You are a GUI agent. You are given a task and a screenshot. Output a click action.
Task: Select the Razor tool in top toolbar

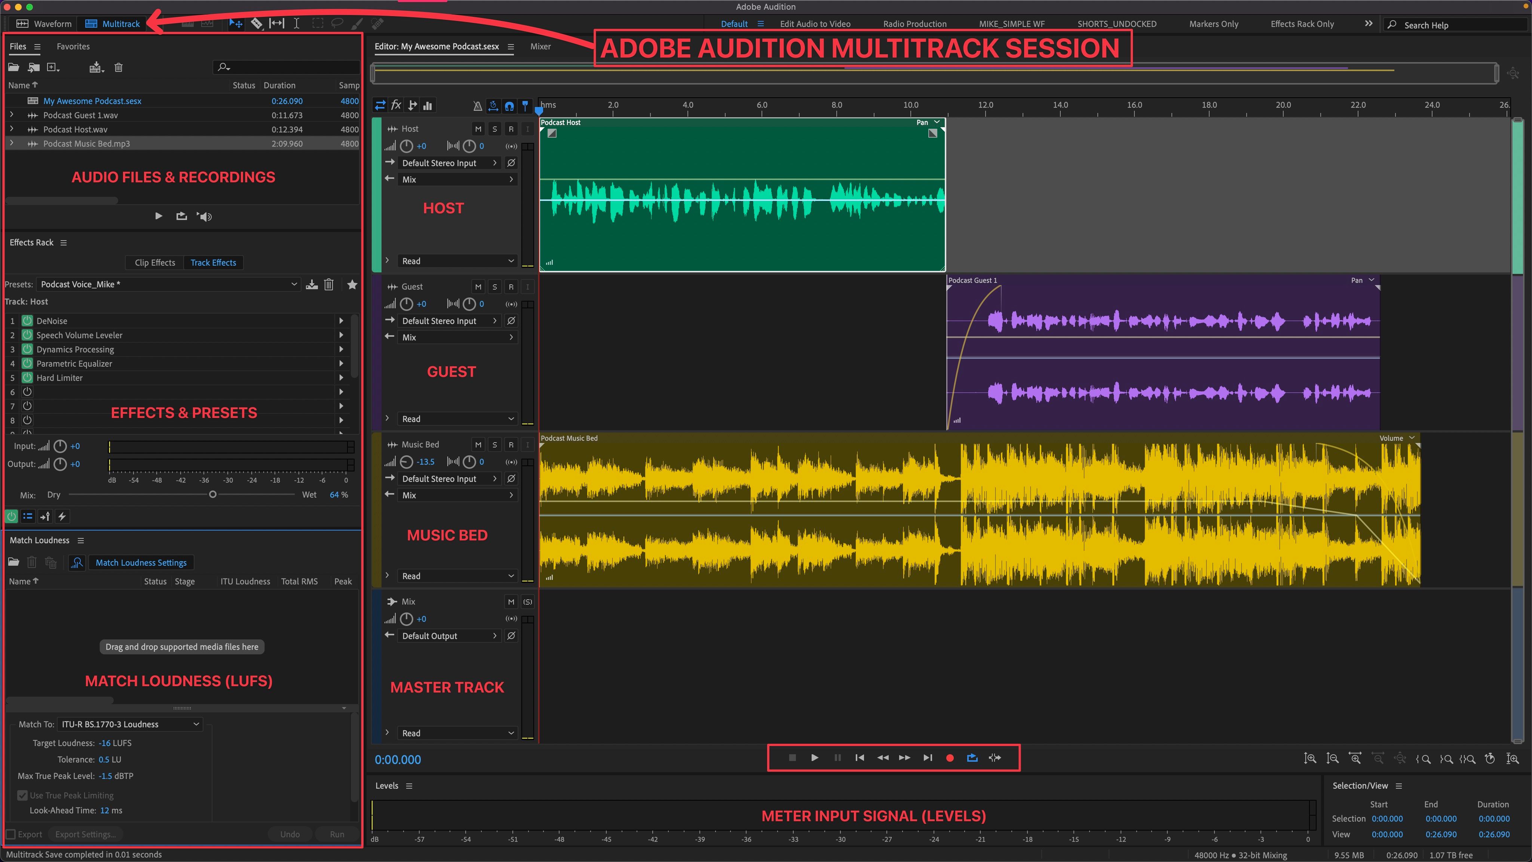pos(256,24)
